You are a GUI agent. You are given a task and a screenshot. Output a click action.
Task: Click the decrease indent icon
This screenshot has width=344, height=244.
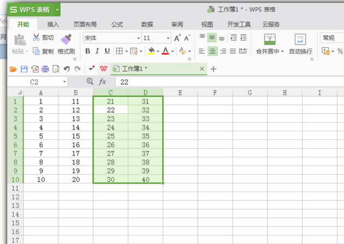234,38
